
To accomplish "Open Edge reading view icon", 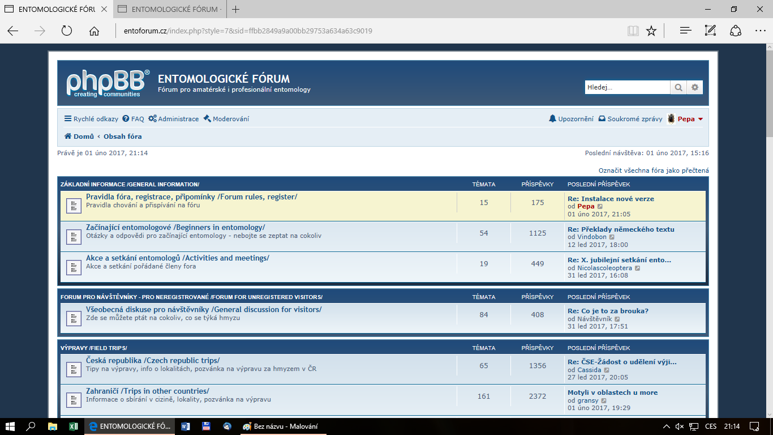I will click(633, 31).
